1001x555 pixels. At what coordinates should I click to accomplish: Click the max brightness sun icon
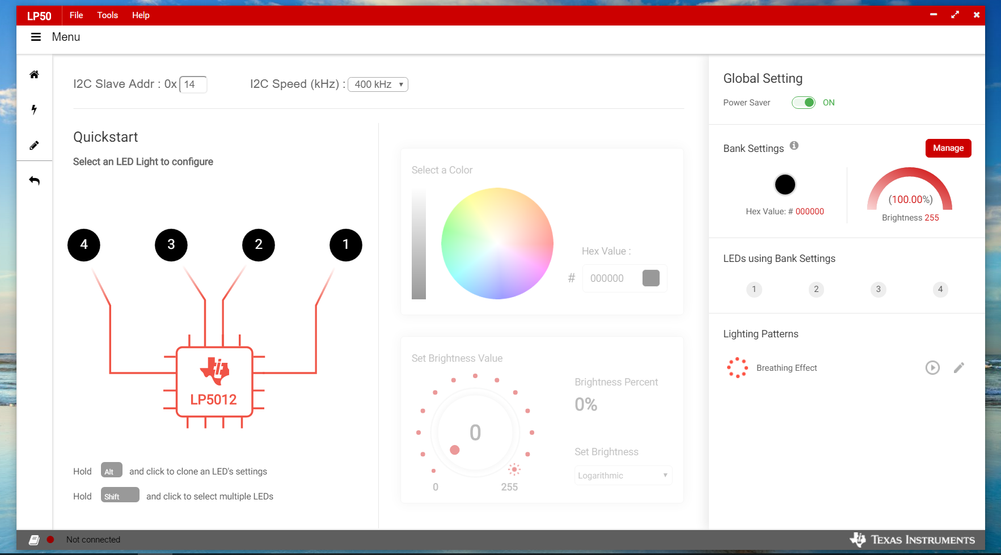click(514, 469)
